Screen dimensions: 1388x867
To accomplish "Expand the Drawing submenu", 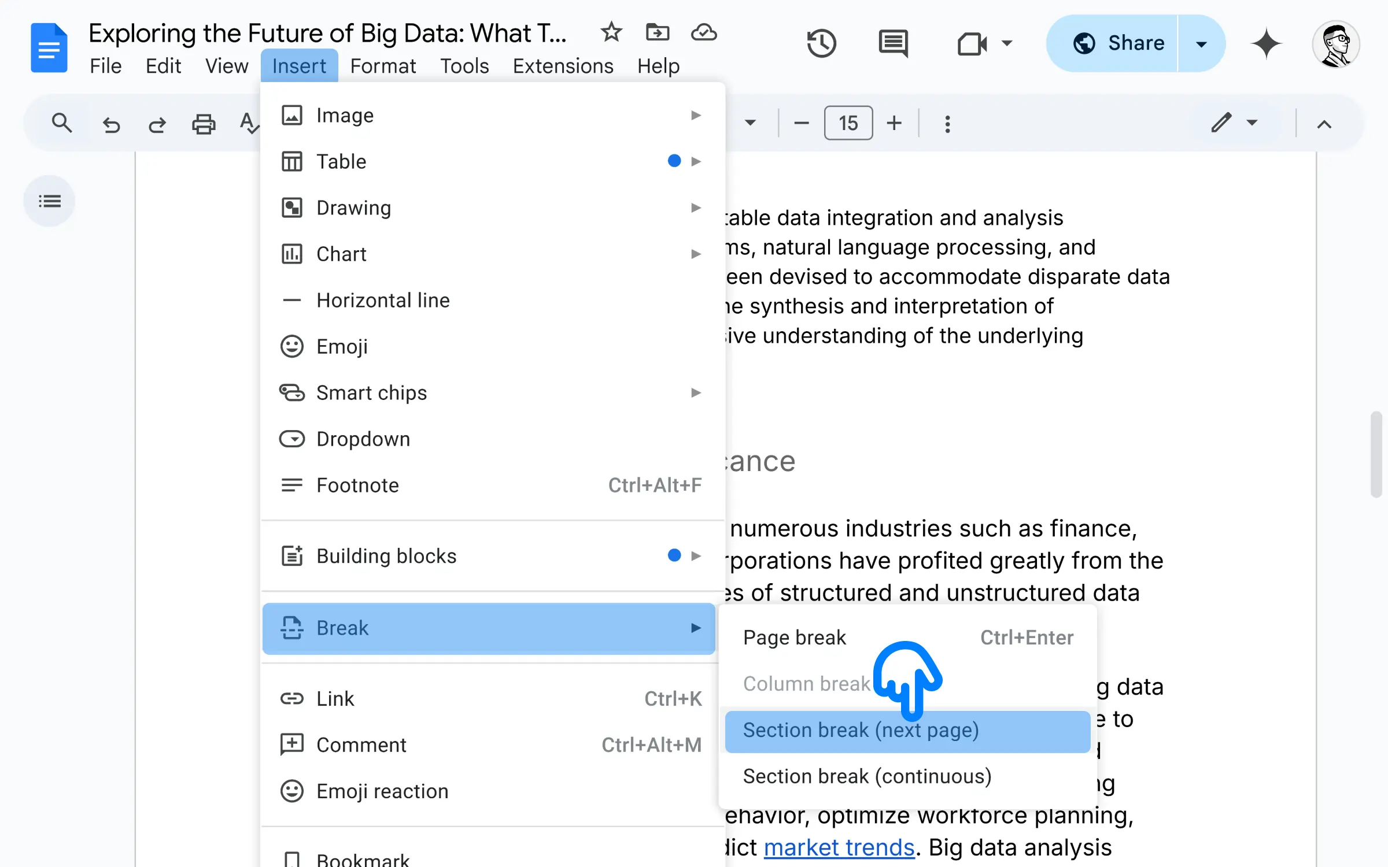I will point(493,208).
